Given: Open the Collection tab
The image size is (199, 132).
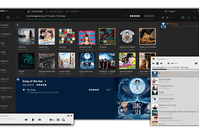Looking at the screenshot, I should tap(35, 11).
